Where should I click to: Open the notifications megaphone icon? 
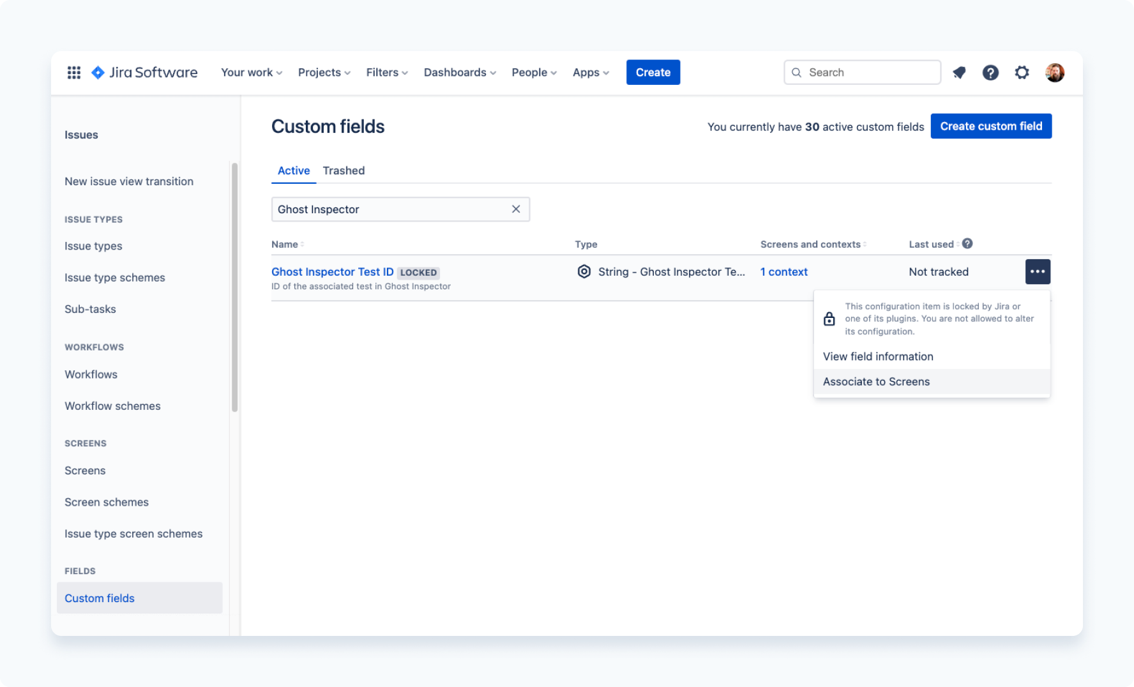(x=958, y=73)
